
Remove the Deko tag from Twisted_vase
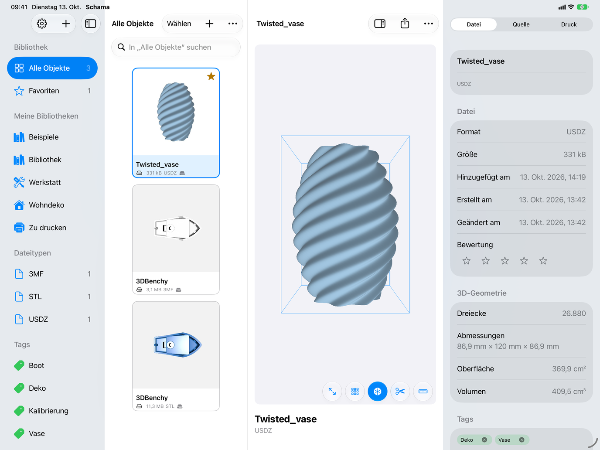click(x=484, y=440)
